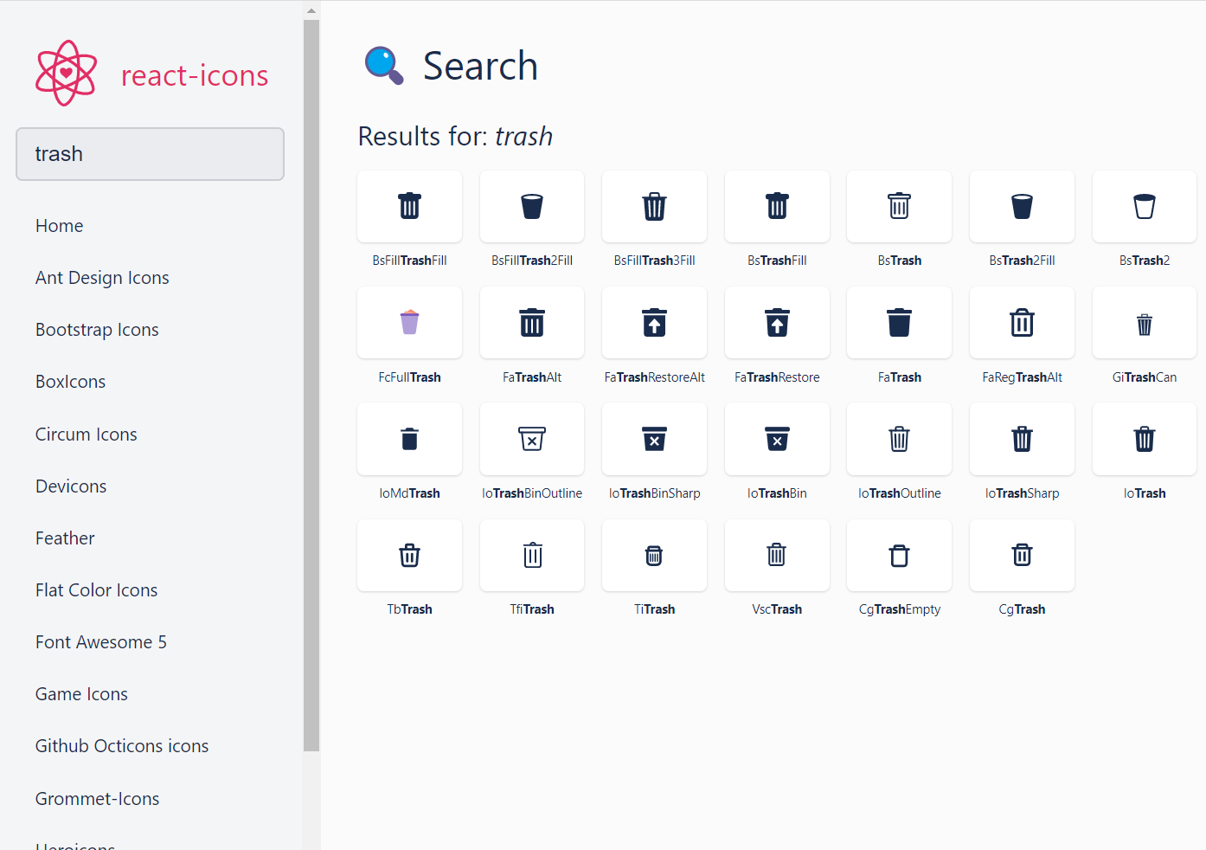Select the GiTrashCan icon tile
This screenshot has height=850, width=1206.
1145,323
